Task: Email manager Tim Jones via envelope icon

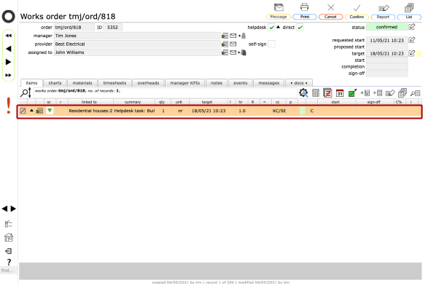Action: [x=233, y=36]
